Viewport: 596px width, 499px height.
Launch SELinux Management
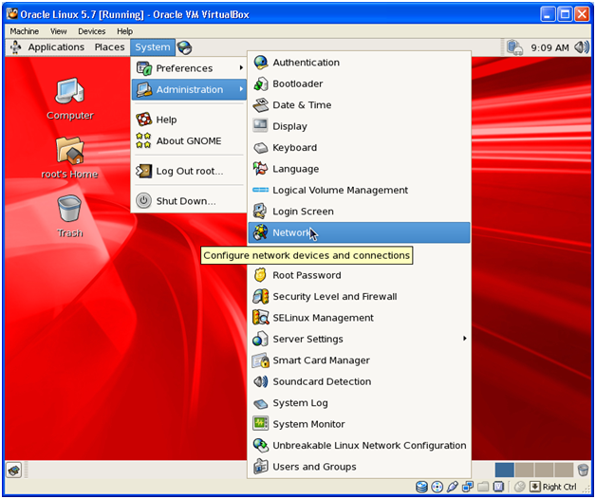click(359, 318)
